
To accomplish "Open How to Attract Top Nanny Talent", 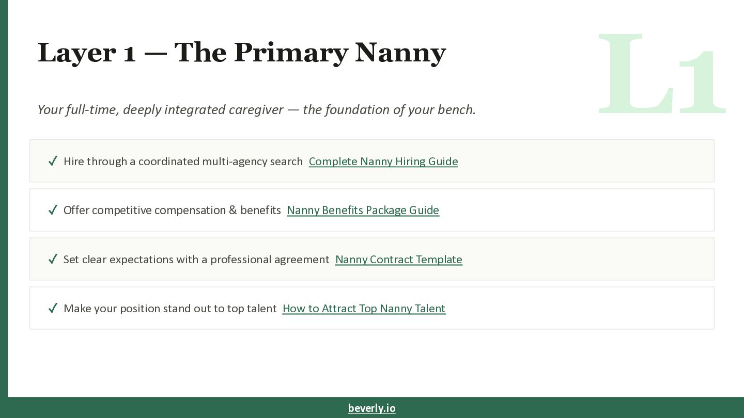I will (364, 309).
